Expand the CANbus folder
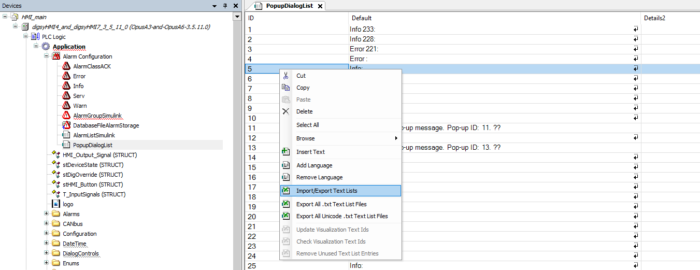The height and width of the screenshot is (270, 700). 46,224
